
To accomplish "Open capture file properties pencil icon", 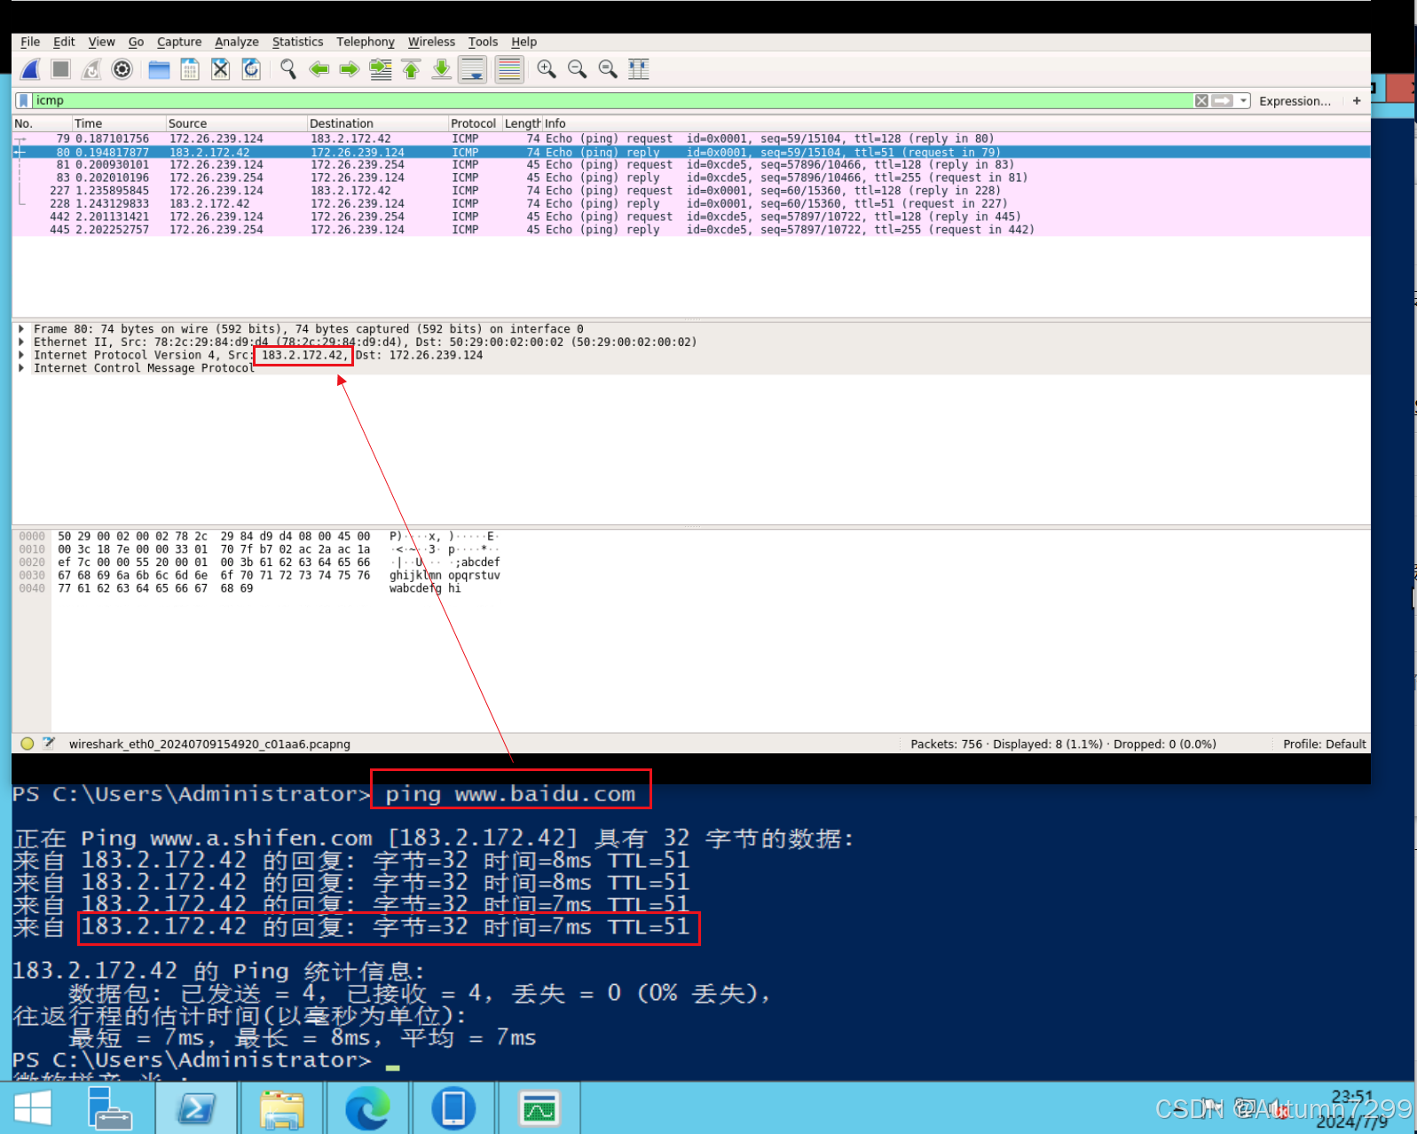I will point(50,744).
